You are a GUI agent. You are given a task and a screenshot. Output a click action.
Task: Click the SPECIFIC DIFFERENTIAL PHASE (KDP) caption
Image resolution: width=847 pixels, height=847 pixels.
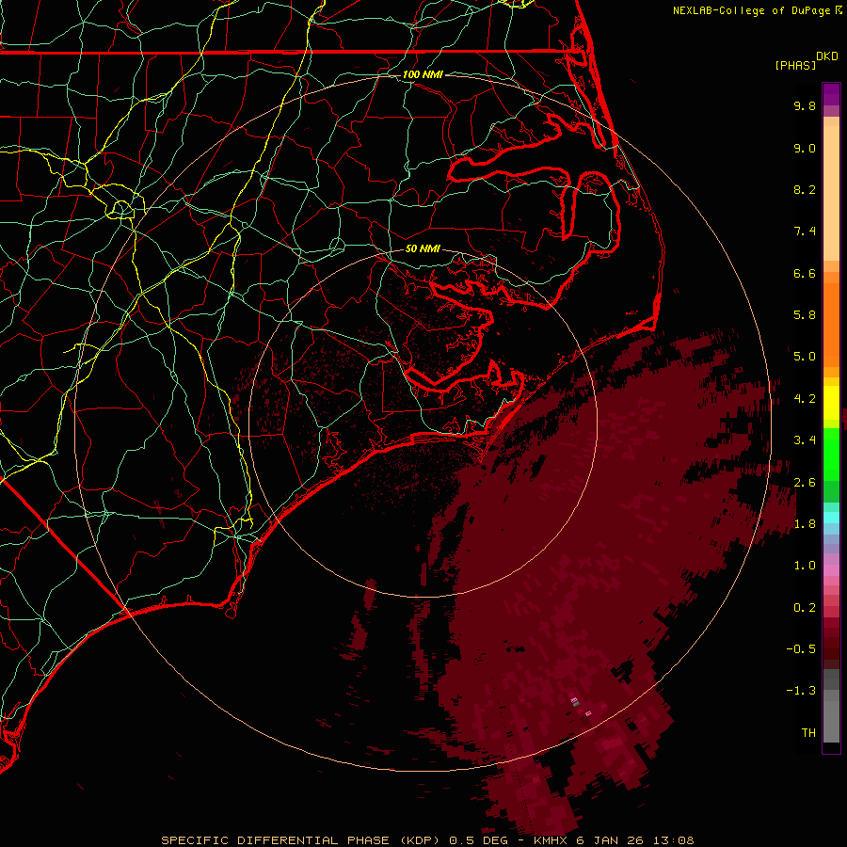pyautogui.click(x=299, y=840)
